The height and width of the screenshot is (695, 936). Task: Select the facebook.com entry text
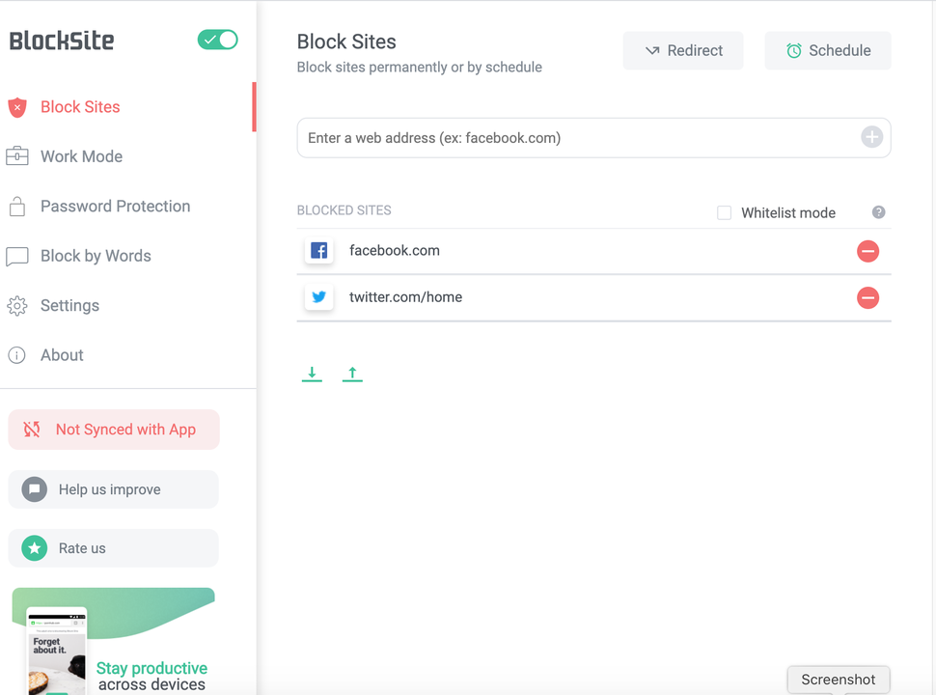tap(395, 251)
